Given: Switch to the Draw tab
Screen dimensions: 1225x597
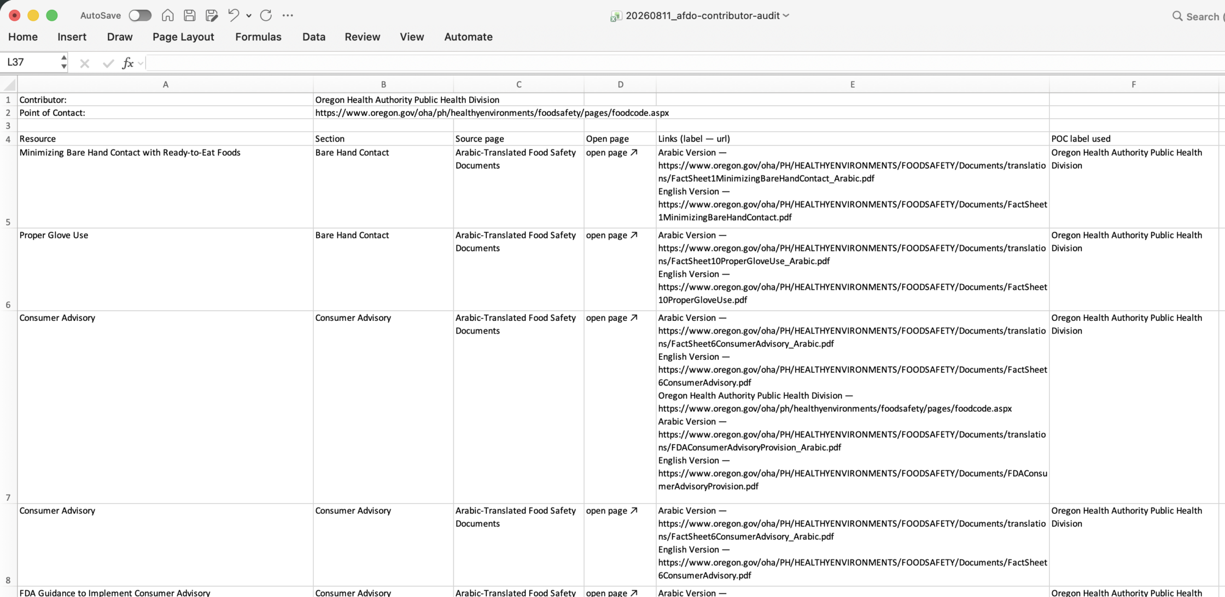Looking at the screenshot, I should tap(120, 37).
